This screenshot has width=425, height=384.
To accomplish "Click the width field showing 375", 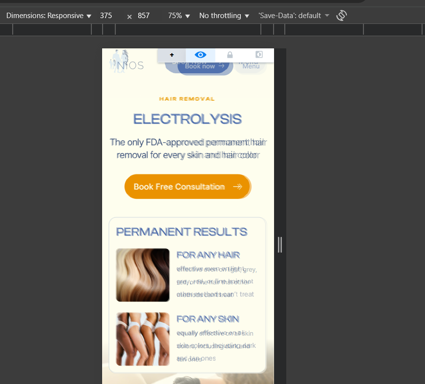I will [x=106, y=16].
